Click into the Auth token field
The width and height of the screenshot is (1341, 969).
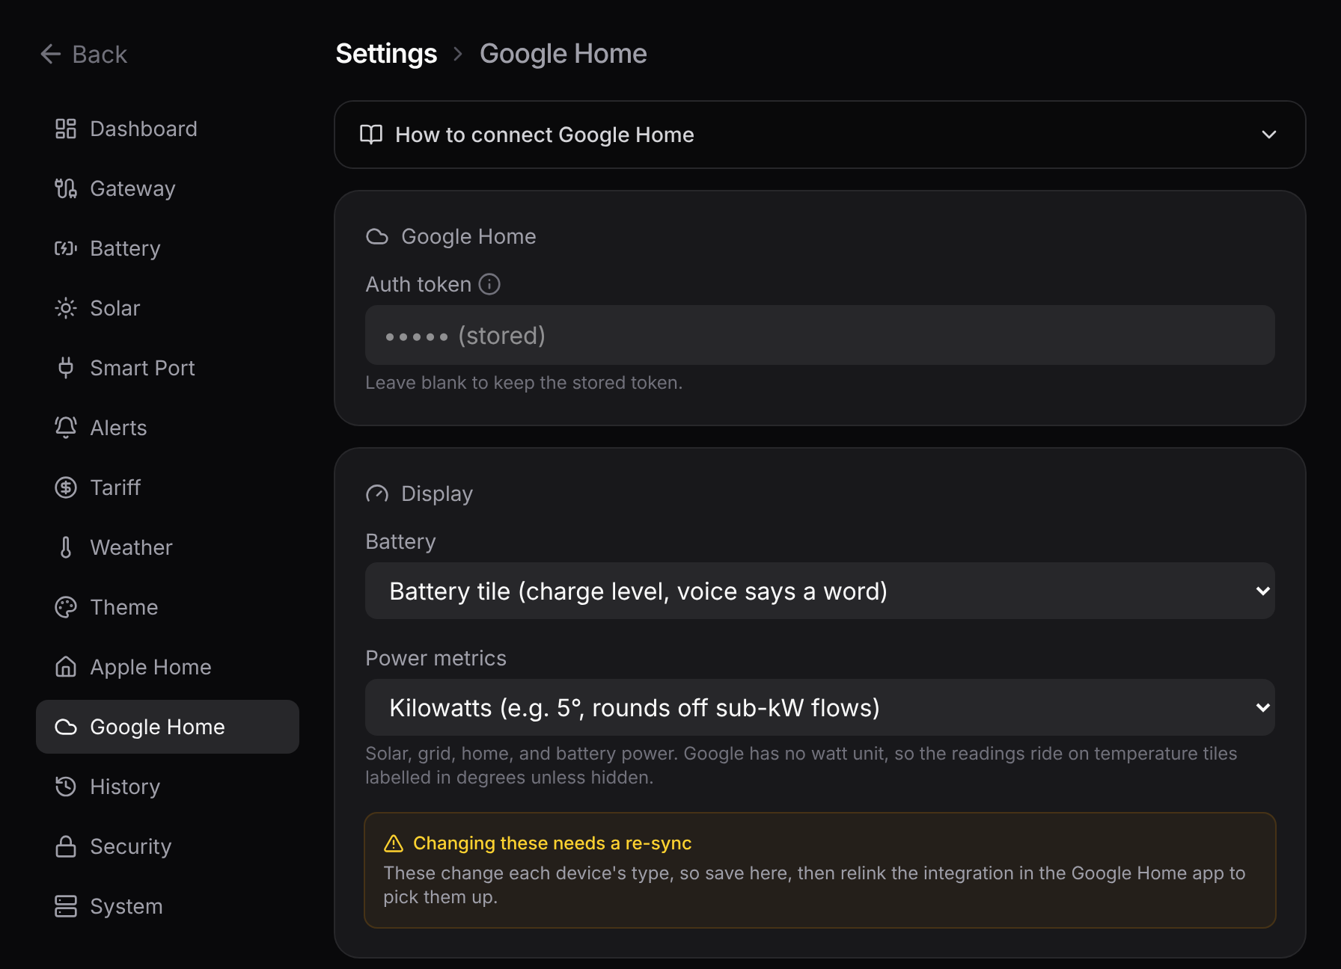tap(820, 335)
